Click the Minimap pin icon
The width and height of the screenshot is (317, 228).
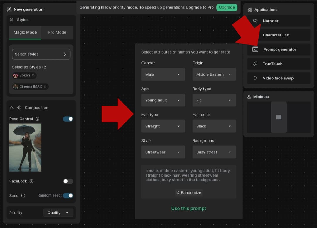tap(249, 97)
